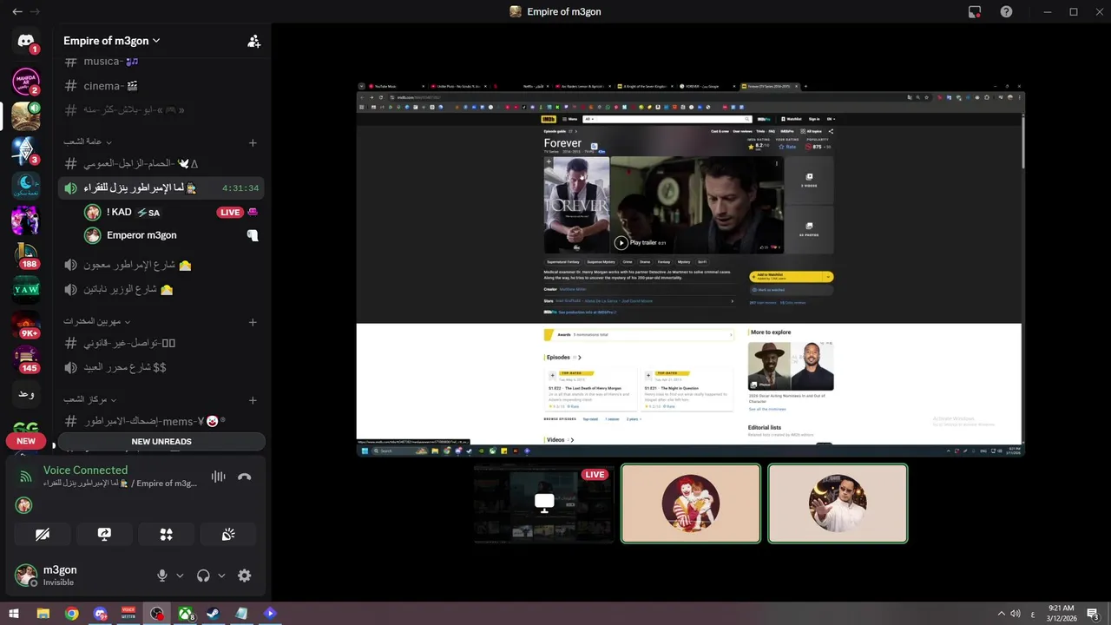View voice connection signal details
This screenshot has height=625, width=1111.
pos(25,477)
